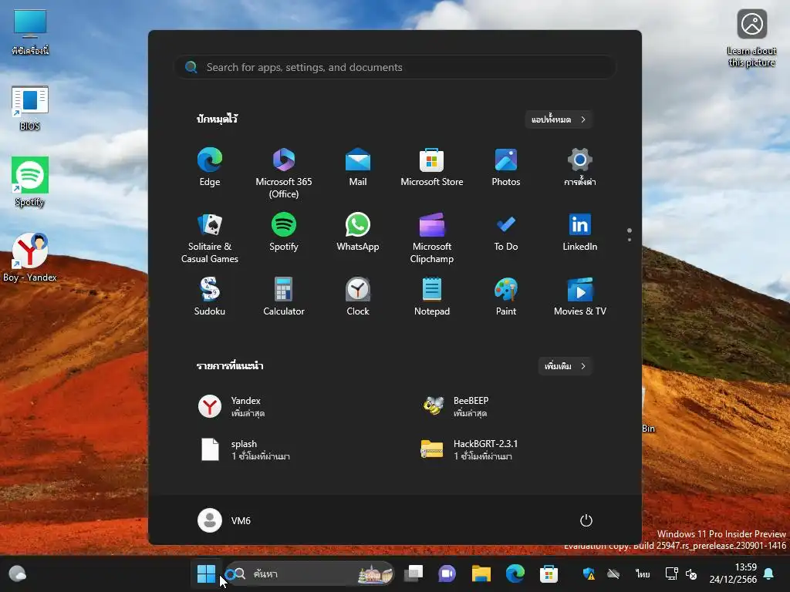Click the Windows Start button on taskbar

pyautogui.click(x=206, y=573)
